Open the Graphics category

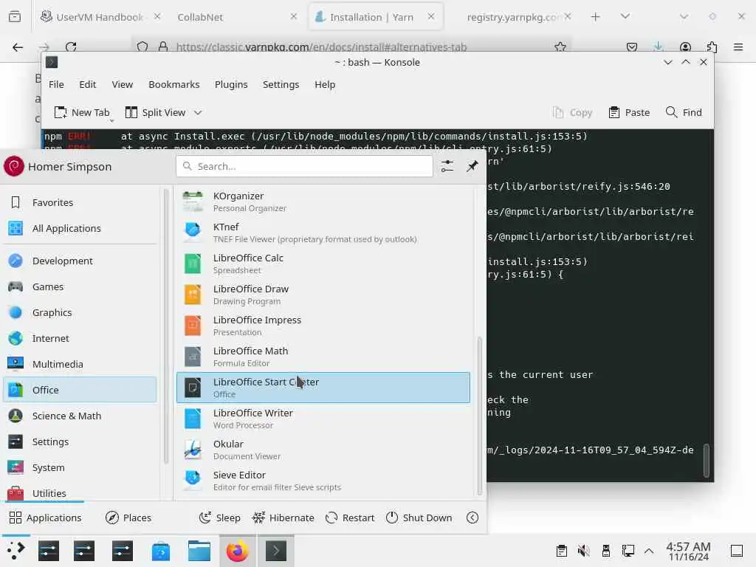click(80, 312)
